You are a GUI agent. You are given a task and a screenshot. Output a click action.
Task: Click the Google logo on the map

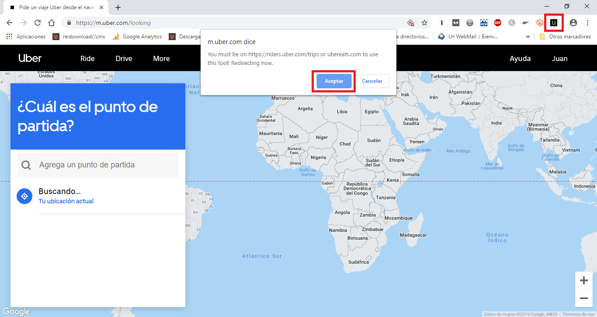click(x=16, y=311)
